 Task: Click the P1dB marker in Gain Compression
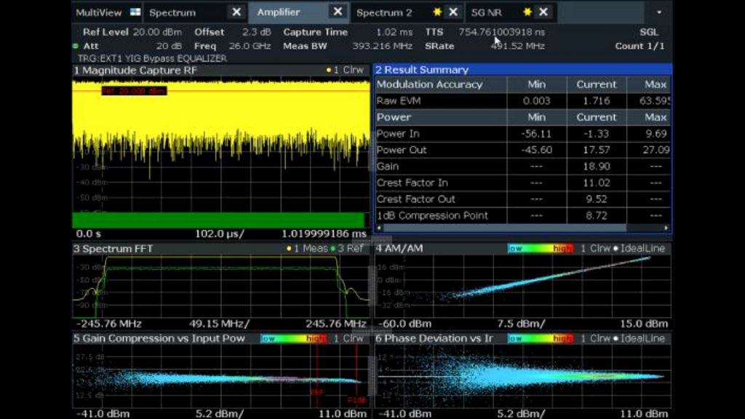click(356, 399)
